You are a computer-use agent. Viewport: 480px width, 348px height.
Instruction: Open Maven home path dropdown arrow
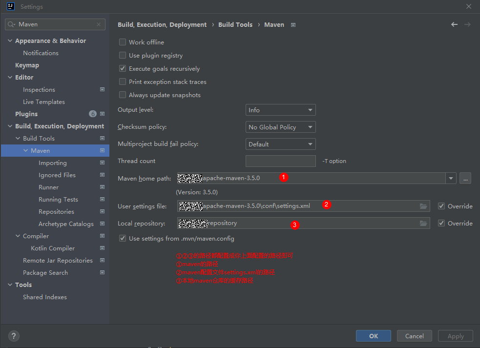[451, 178]
